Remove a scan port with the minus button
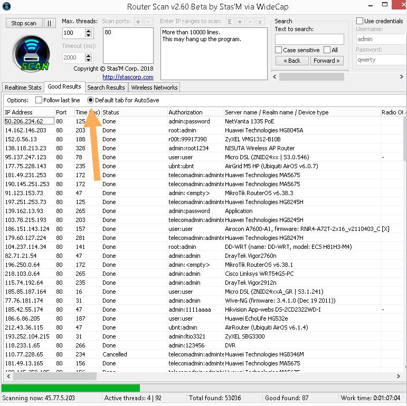Viewport: 407px width, 406px height. (x=148, y=22)
